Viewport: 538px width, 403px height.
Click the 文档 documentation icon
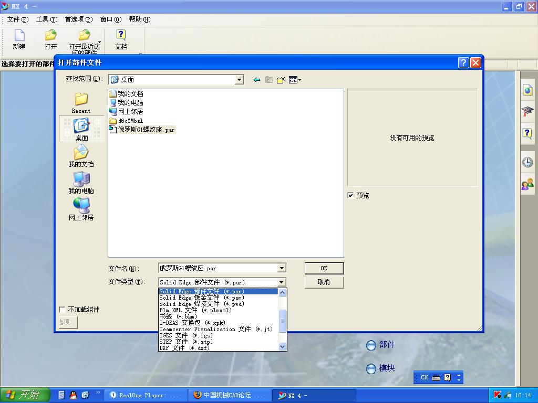[121, 39]
